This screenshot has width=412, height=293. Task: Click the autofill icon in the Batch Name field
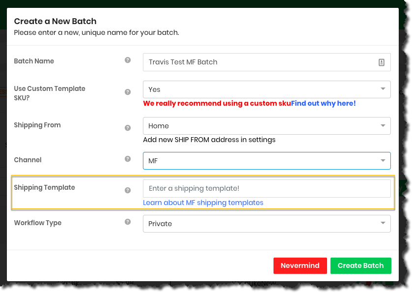click(381, 62)
